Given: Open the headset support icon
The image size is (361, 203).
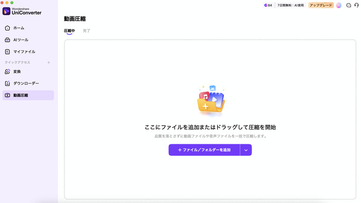Looking at the screenshot, I should 356,5.
